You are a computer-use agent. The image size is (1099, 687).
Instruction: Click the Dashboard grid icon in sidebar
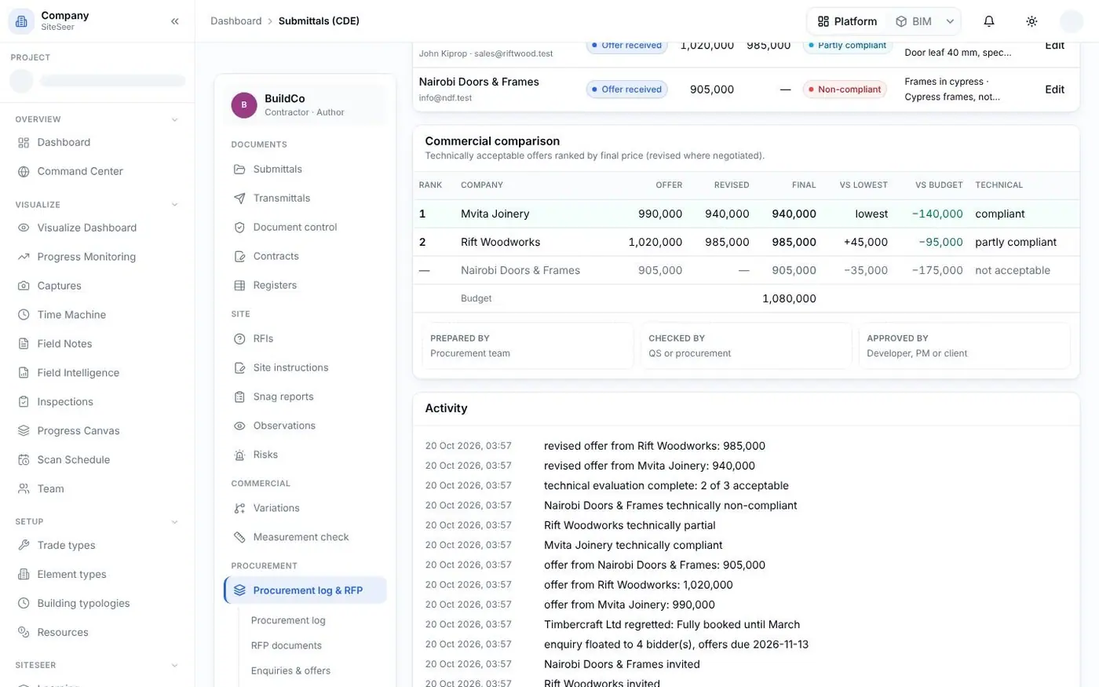click(24, 142)
